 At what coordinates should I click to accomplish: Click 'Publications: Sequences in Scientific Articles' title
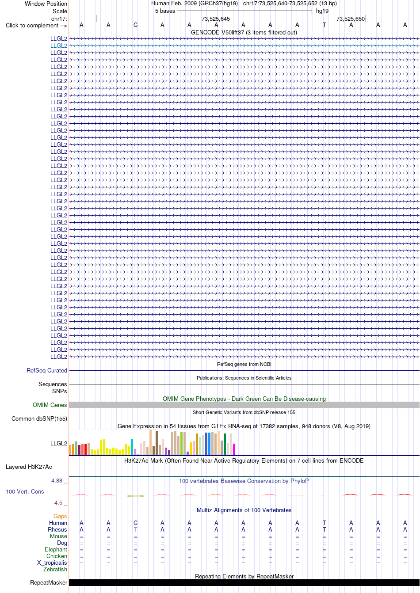point(244,378)
